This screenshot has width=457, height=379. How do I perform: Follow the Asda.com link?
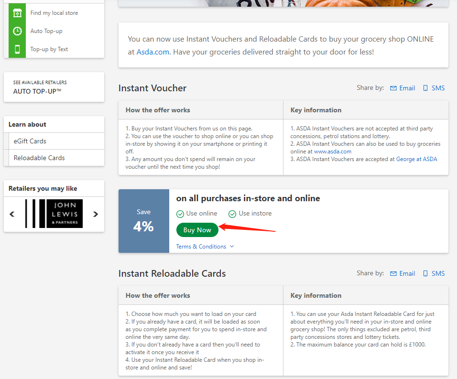[153, 52]
